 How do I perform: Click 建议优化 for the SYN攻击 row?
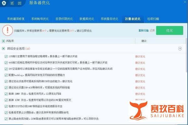coord(140,81)
